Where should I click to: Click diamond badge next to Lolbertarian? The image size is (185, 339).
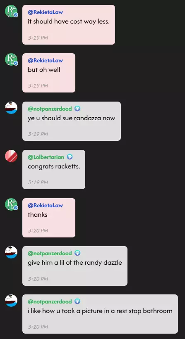tap(70, 157)
